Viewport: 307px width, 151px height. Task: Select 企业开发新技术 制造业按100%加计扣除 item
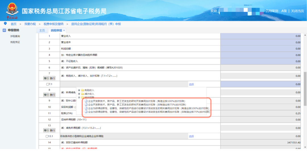137,101
